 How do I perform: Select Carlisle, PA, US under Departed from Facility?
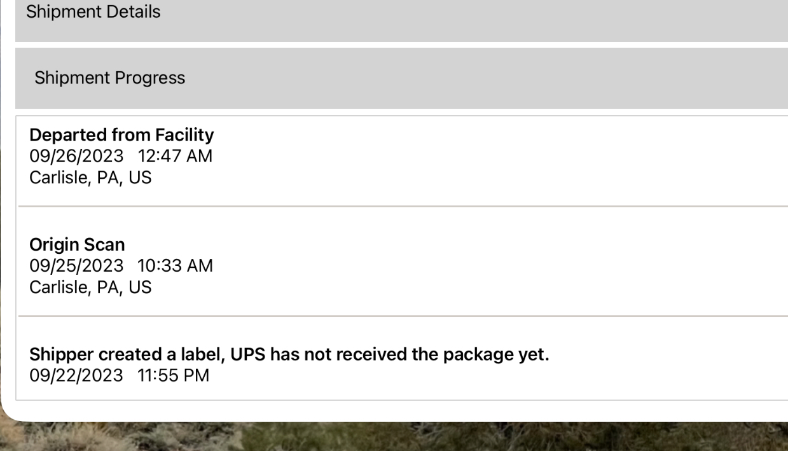91,177
